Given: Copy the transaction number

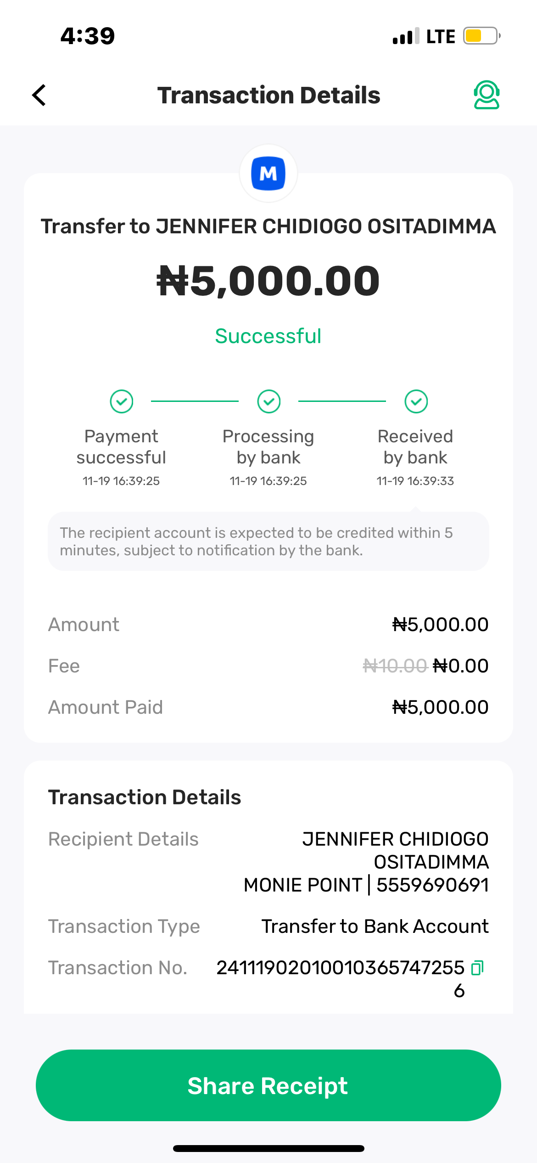Looking at the screenshot, I should tap(477, 967).
